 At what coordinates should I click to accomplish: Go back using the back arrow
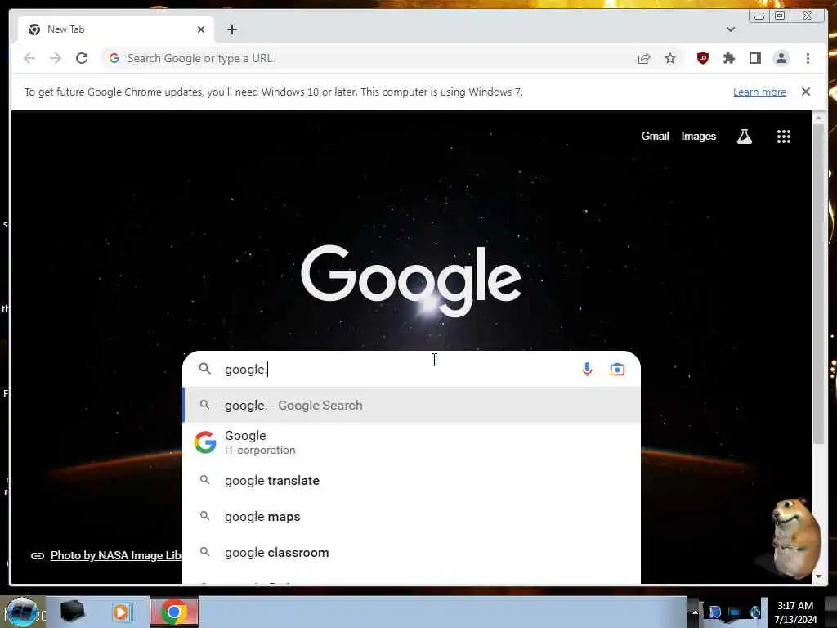coord(29,58)
